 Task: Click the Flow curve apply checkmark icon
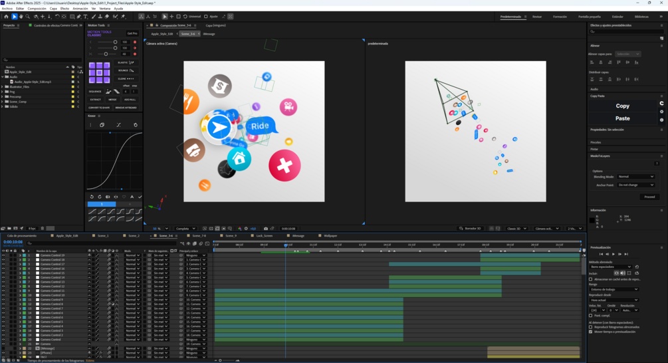tap(140, 197)
